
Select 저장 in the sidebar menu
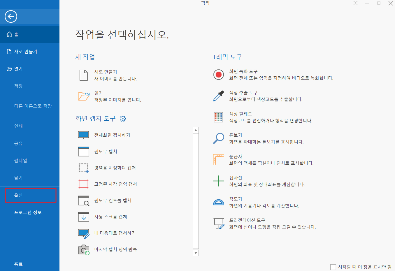coord(18,86)
